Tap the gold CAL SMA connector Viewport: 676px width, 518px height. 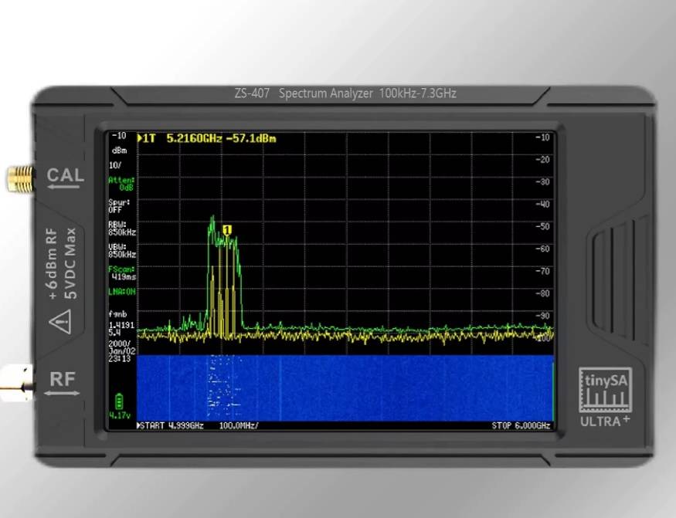click(20, 178)
